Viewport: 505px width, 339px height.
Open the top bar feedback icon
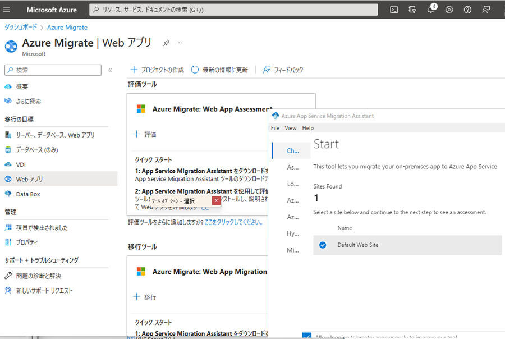click(x=486, y=10)
